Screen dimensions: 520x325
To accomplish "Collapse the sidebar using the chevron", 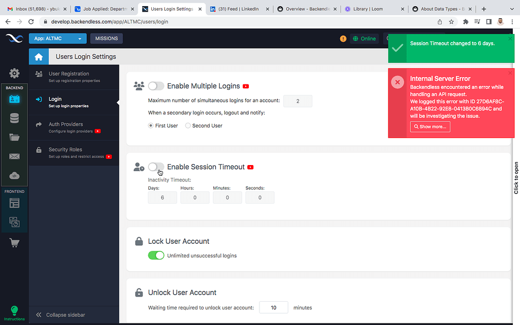I will tap(39, 315).
